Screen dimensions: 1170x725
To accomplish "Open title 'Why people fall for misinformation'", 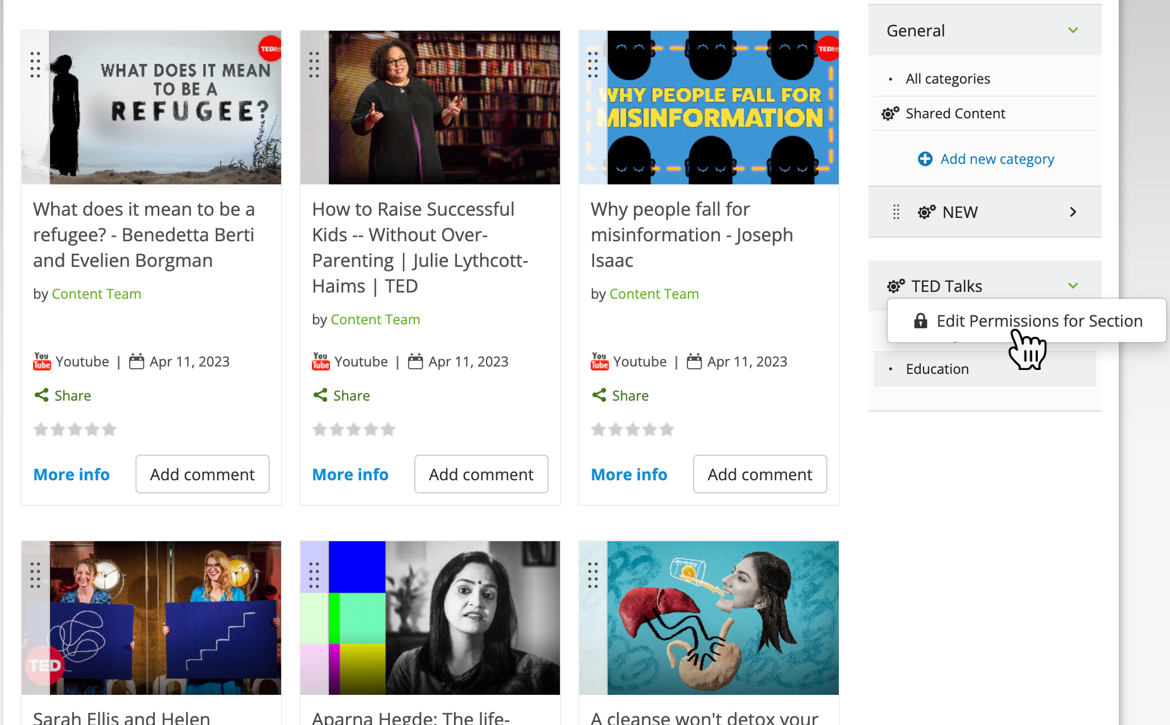I will click(692, 234).
